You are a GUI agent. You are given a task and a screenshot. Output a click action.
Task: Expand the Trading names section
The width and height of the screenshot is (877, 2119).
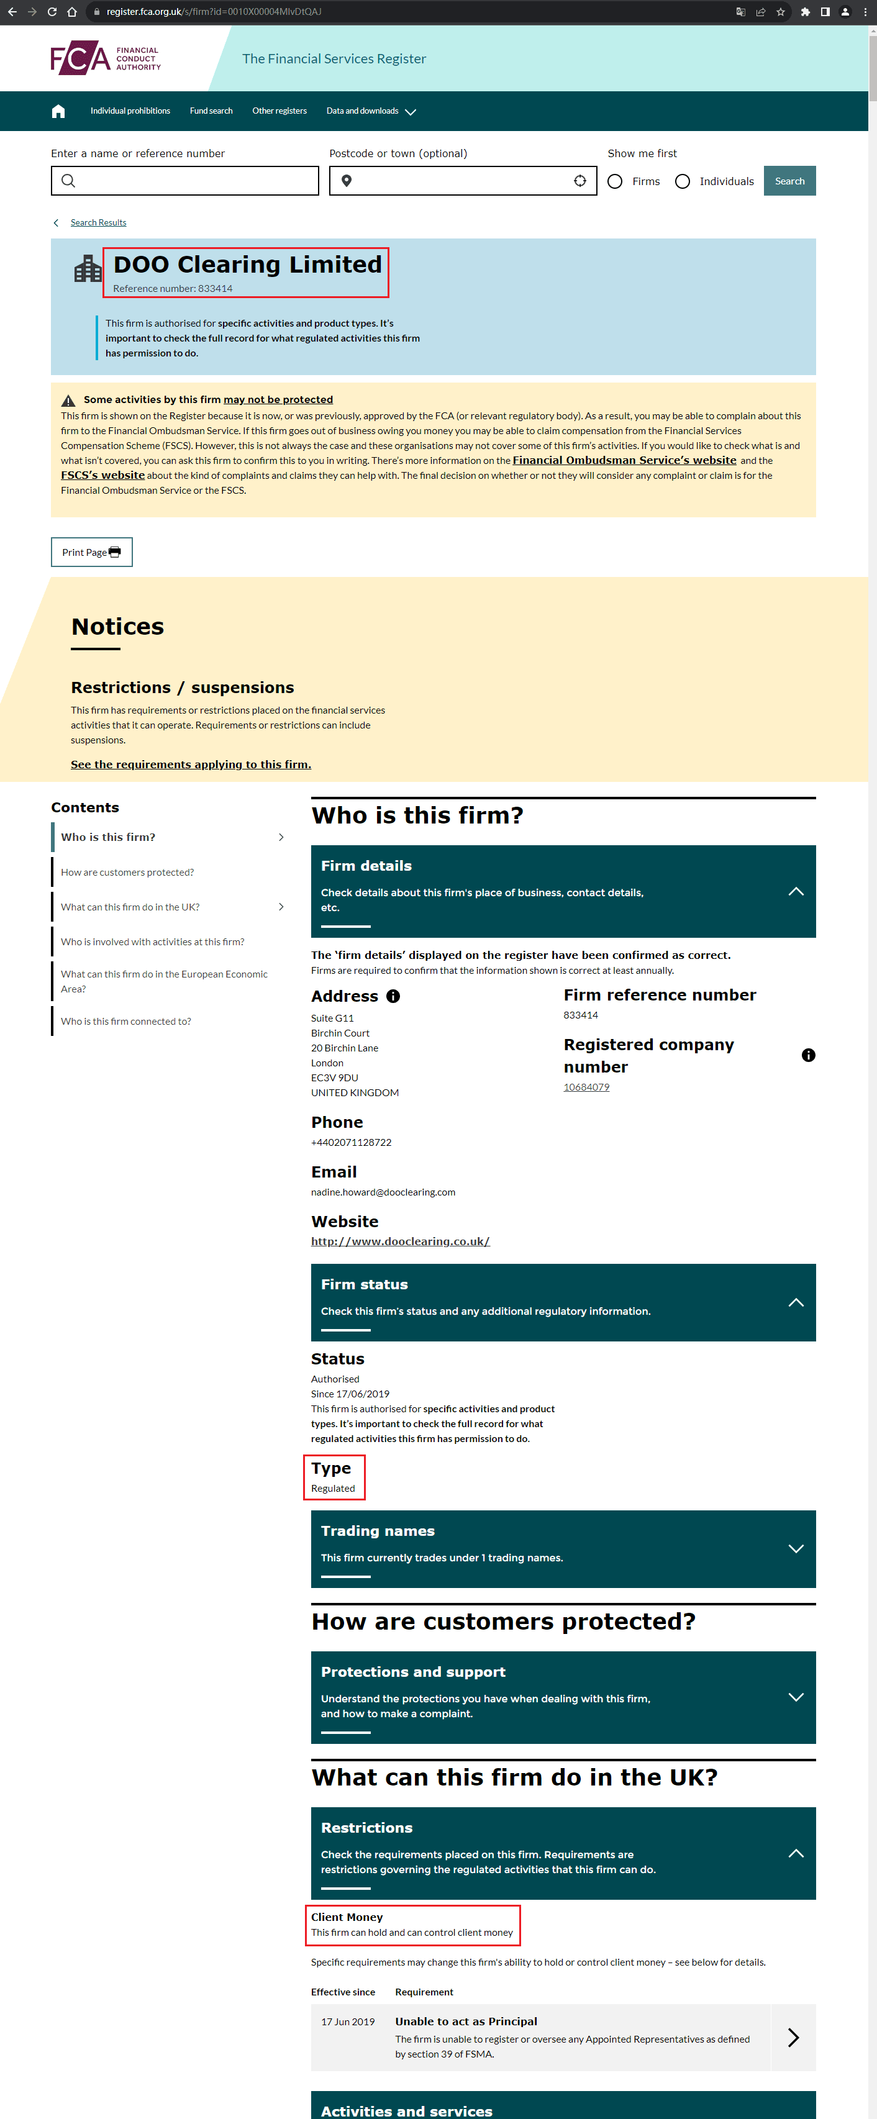click(796, 1548)
